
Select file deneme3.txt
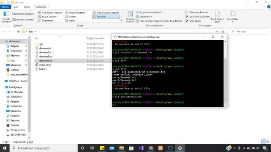(x=46, y=57)
